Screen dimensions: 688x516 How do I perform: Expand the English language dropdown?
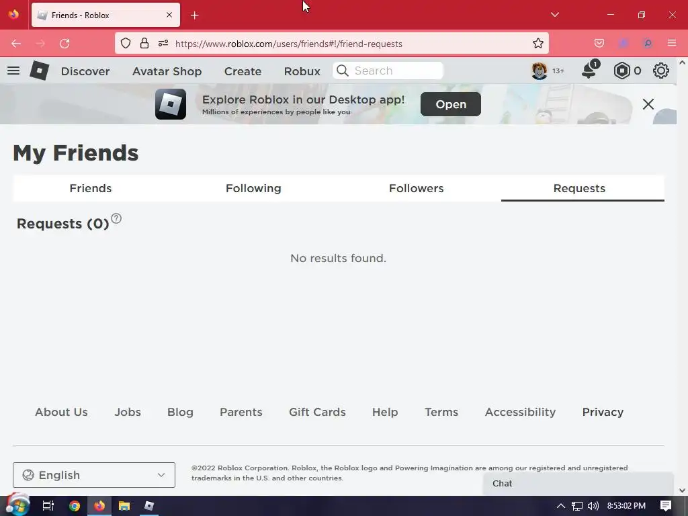(x=94, y=475)
